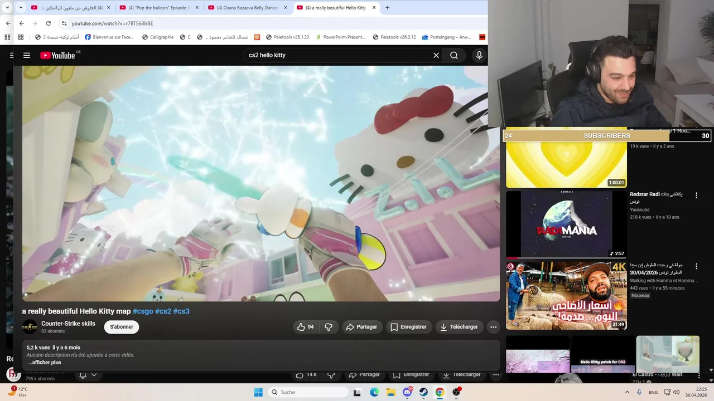The height and width of the screenshot is (401, 714).
Task: Go back in Chrome
Action: point(21,23)
